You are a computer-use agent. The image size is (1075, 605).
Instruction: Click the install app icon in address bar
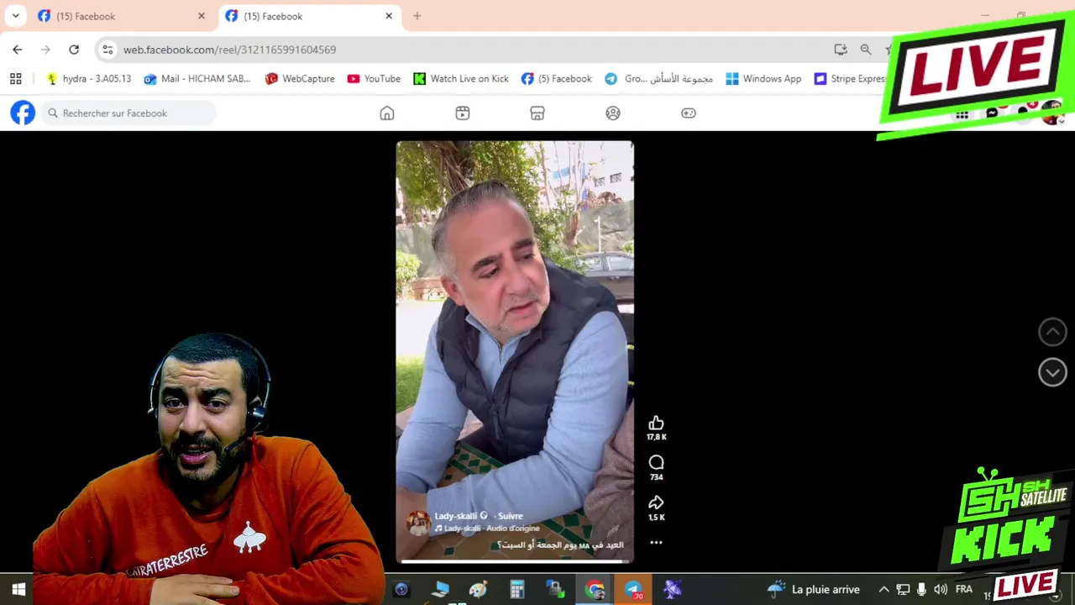[x=841, y=50]
